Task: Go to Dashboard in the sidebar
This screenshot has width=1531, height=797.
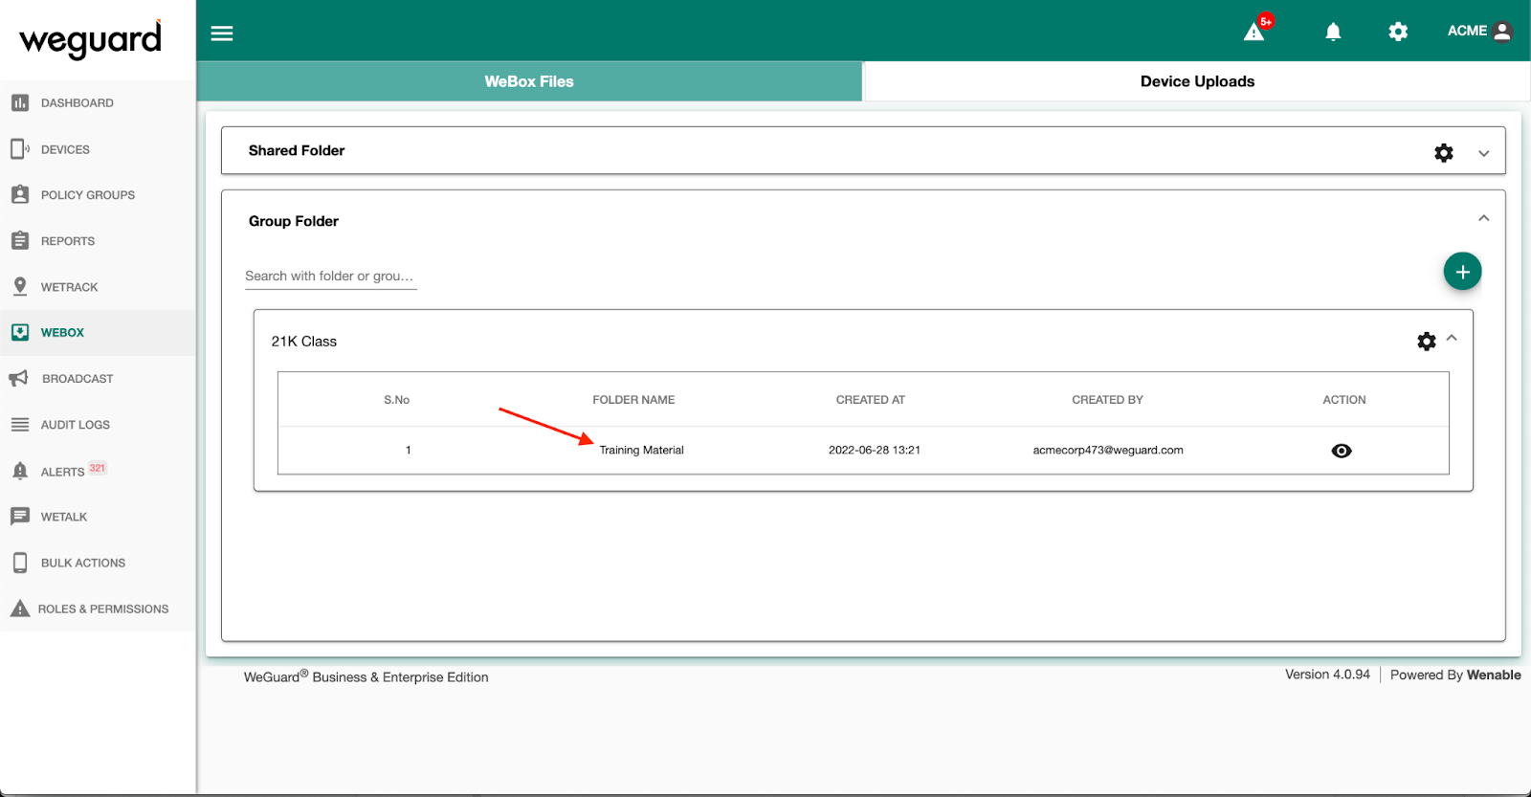Action: coord(78,102)
